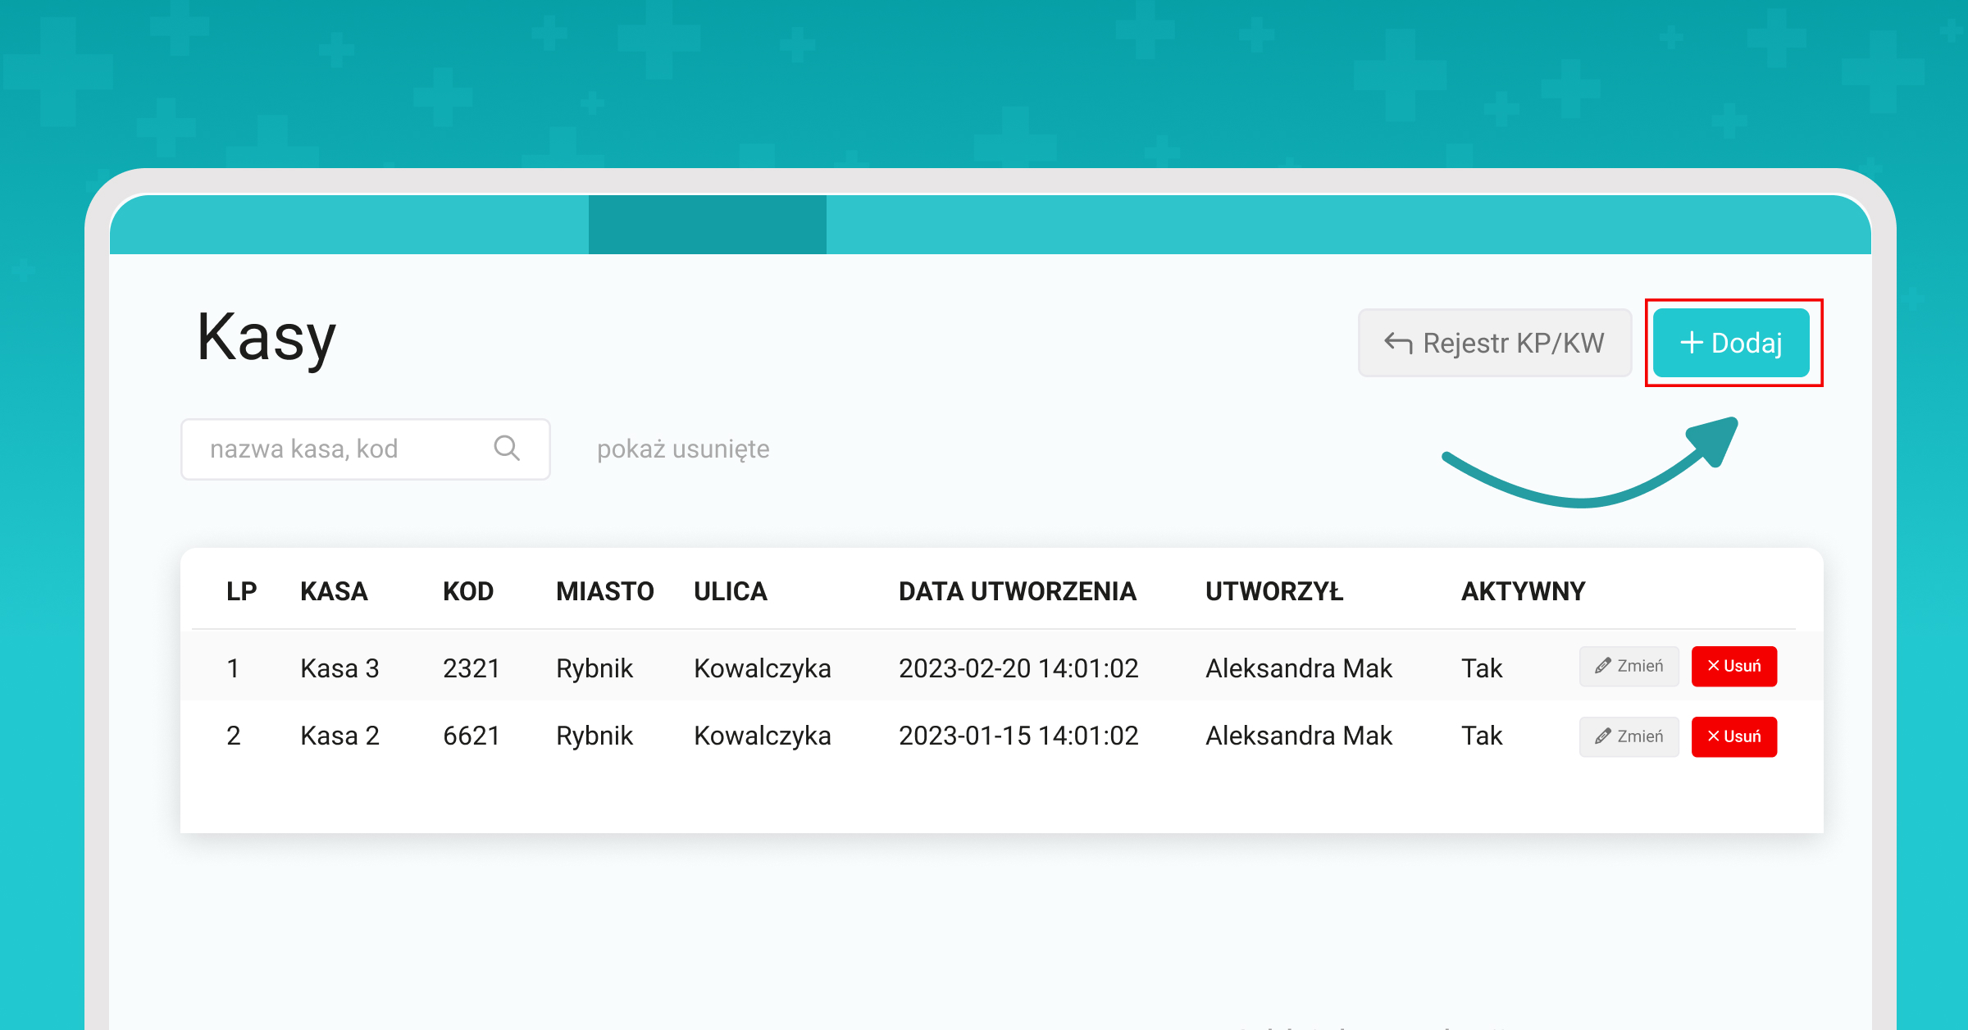Screen dimensions: 1968x1030
Task: Click the search magnifier icon
Action: coord(507,449)
